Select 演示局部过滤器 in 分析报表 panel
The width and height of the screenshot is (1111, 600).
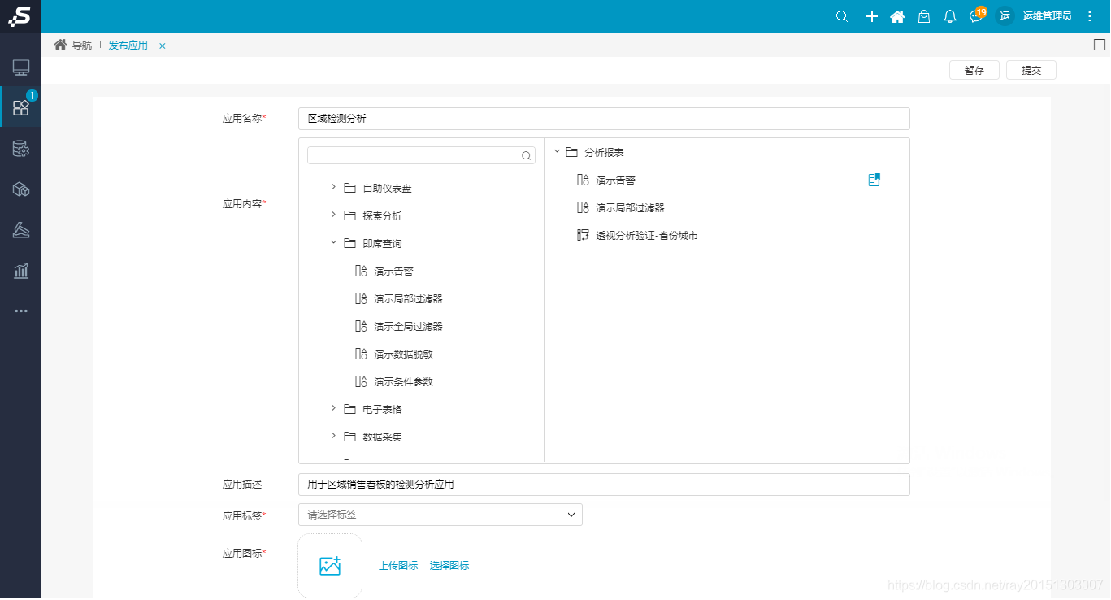tap(631, 208)
